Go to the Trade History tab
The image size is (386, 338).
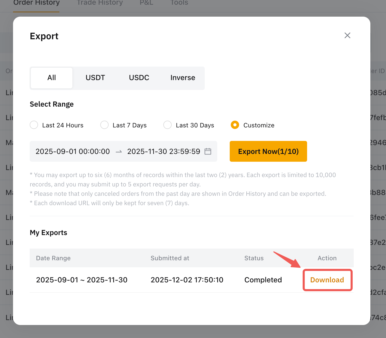pos(100,3)
